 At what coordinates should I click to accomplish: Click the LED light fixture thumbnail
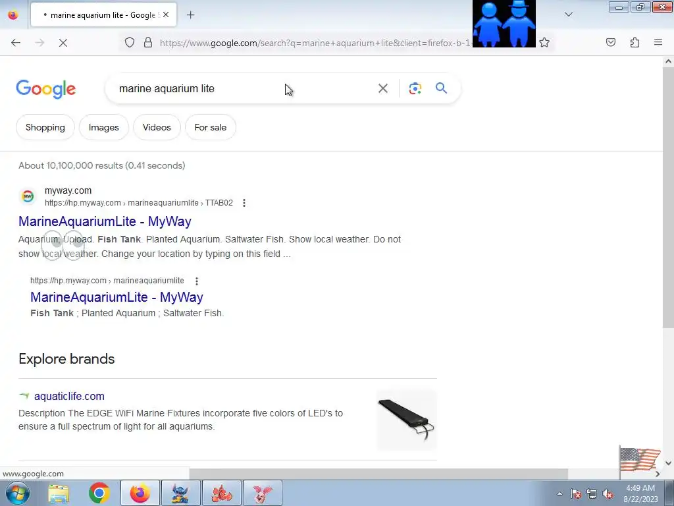407,420
